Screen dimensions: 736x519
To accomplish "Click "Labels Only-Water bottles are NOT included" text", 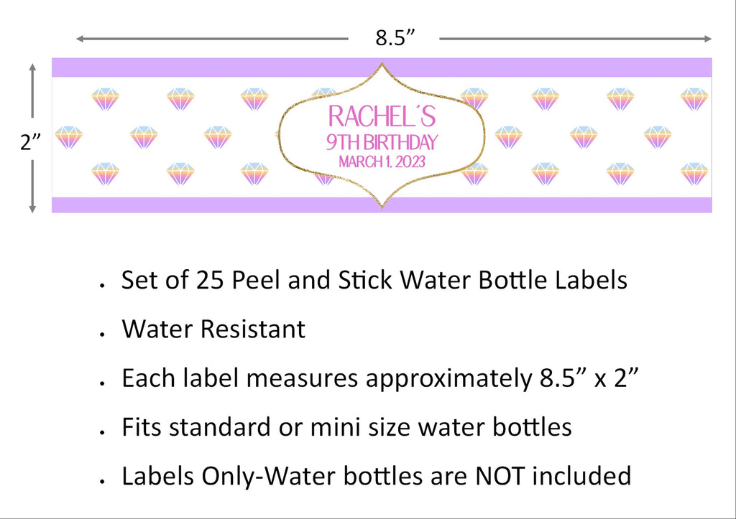I will click(376, 476).
